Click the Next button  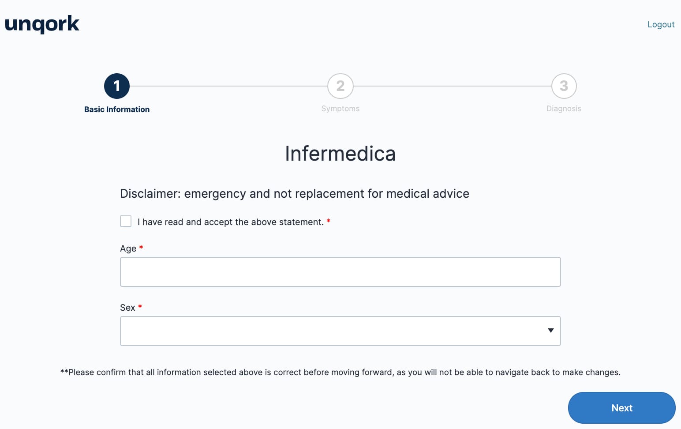622,408
